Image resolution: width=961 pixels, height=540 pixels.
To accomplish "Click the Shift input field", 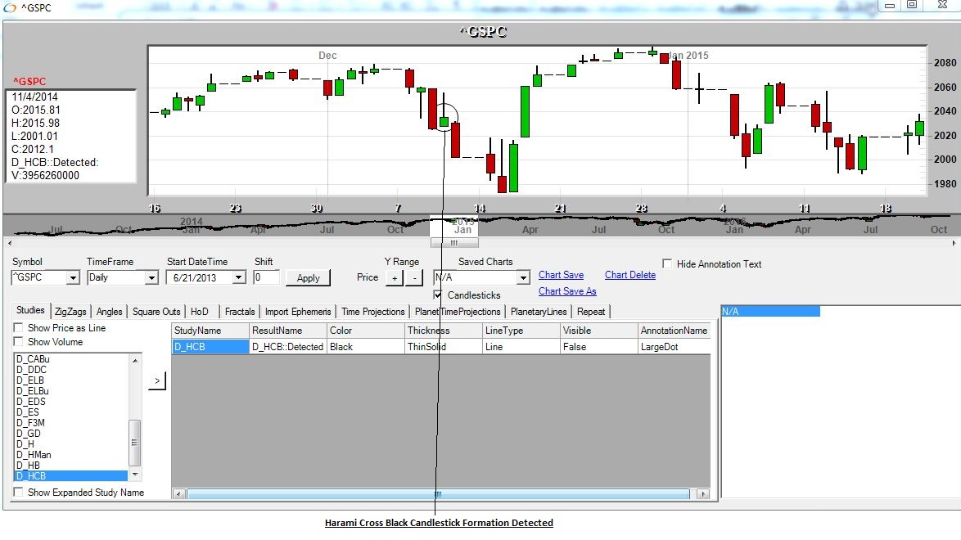I will coord(267,278).
